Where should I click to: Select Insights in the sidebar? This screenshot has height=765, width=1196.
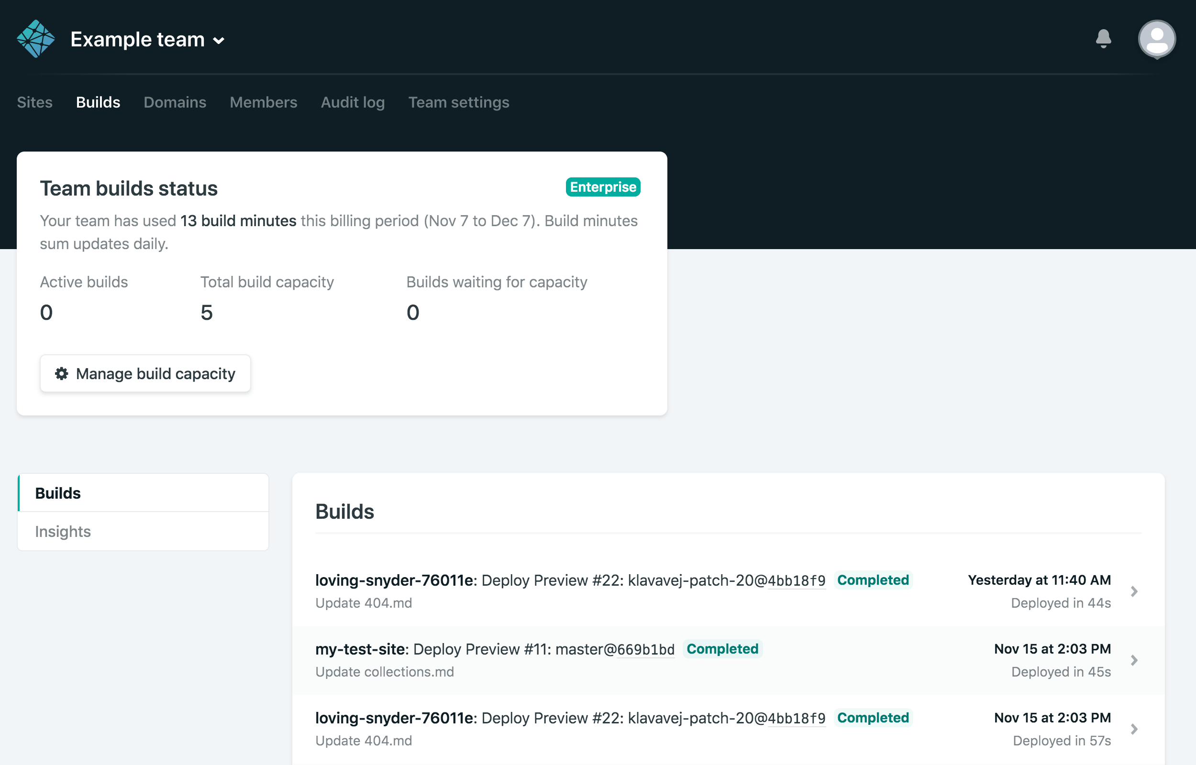(x=63, y=532)
